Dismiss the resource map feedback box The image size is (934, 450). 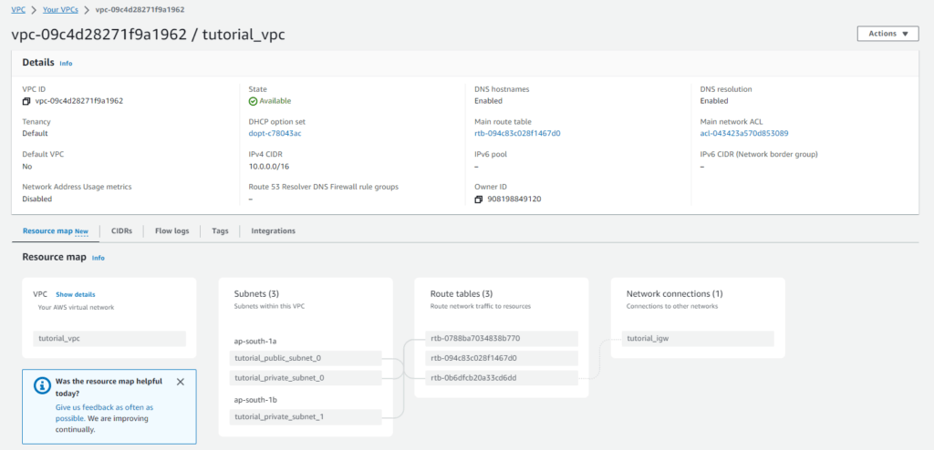180,382
